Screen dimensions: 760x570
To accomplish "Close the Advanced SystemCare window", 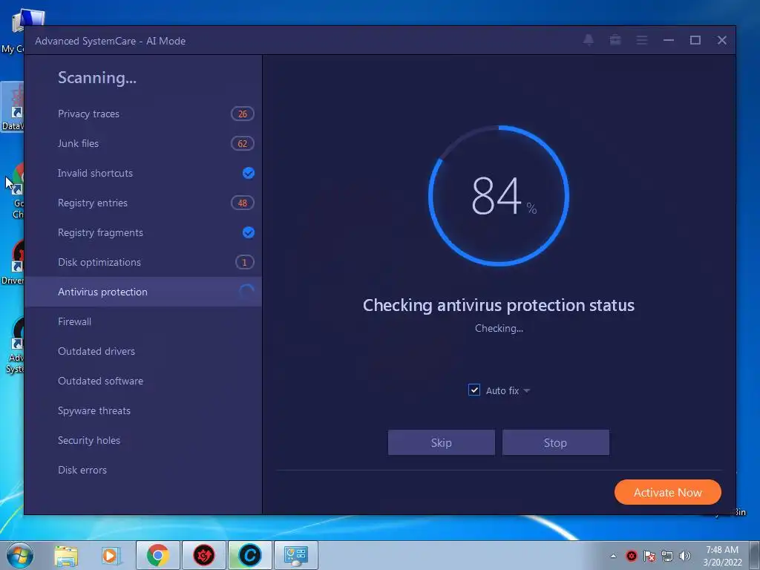I will [x=721, y=40].
